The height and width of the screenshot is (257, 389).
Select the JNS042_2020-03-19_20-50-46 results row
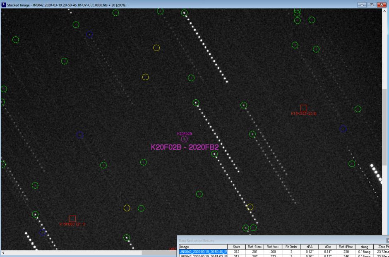(x=203, y=251)
